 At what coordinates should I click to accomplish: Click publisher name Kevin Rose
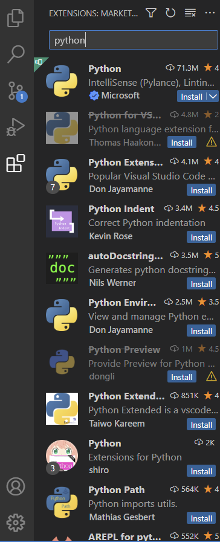pyautogui.click(x=111, y=236)
